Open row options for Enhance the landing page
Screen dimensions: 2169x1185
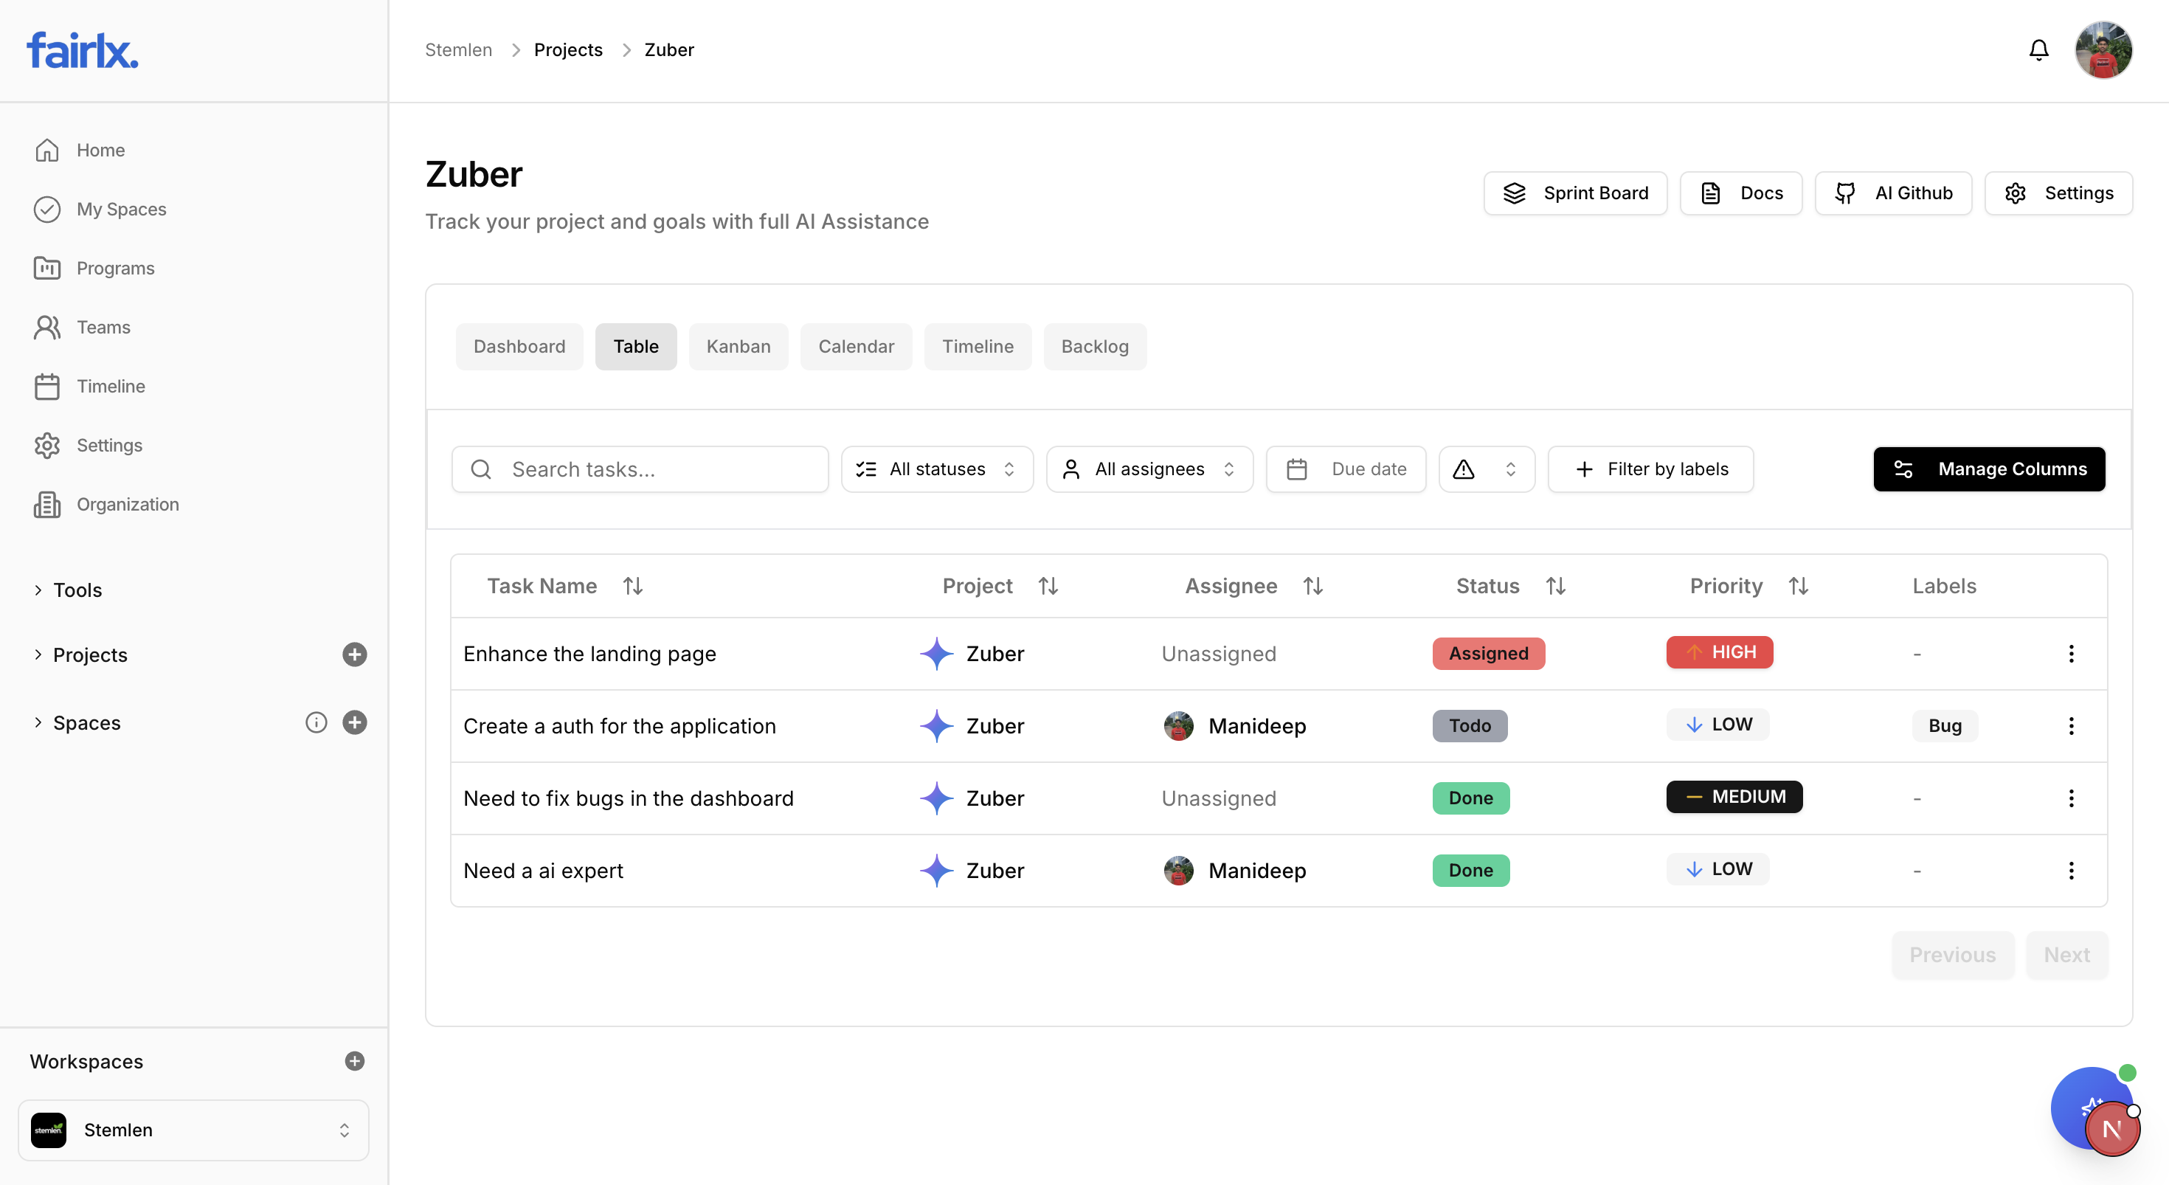point(2072,654)
